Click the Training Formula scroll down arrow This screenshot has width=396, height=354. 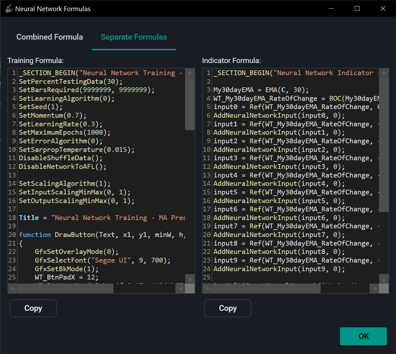tap(190, 279)
